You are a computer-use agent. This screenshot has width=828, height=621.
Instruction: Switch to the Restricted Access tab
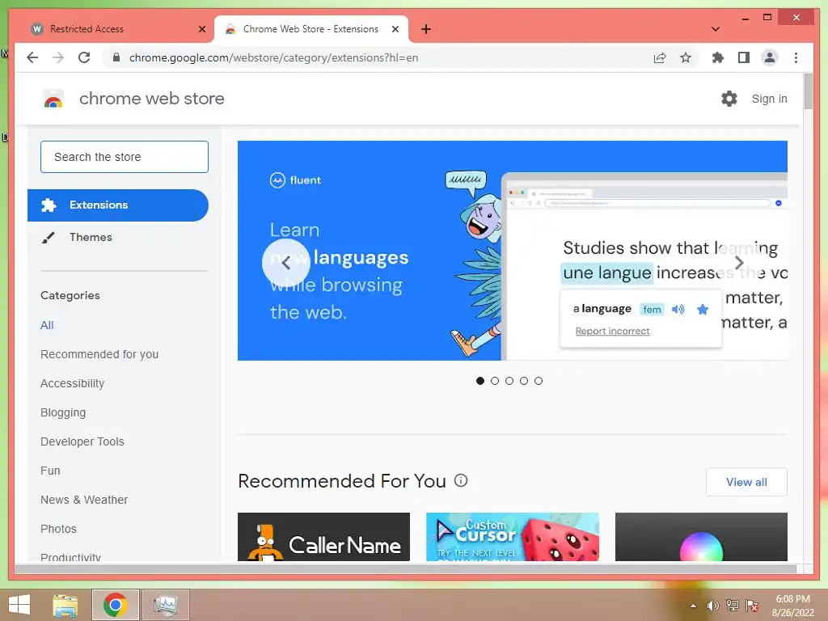[116, 29]
